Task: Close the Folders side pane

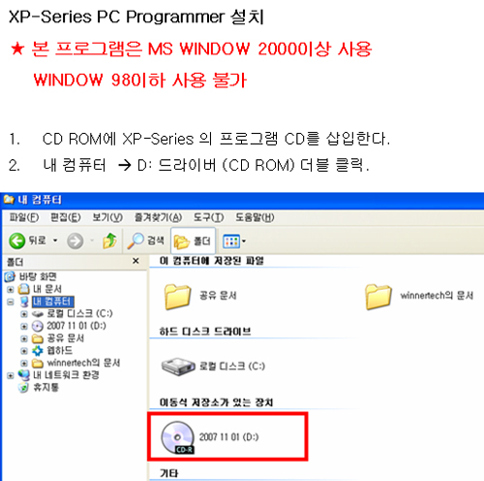Action: pyautogui.click(x=136, y=261)
